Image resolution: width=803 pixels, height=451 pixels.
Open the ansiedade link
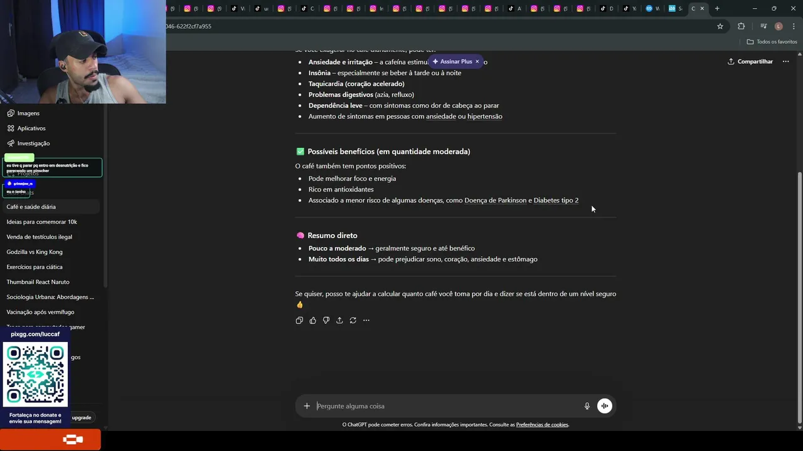click(x=441, y=117)
